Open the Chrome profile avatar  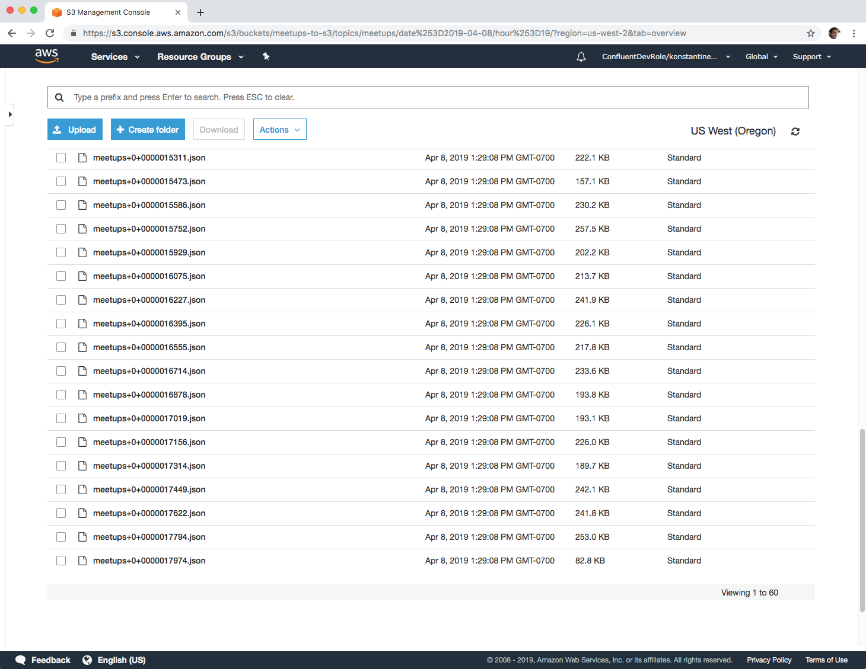835,33
